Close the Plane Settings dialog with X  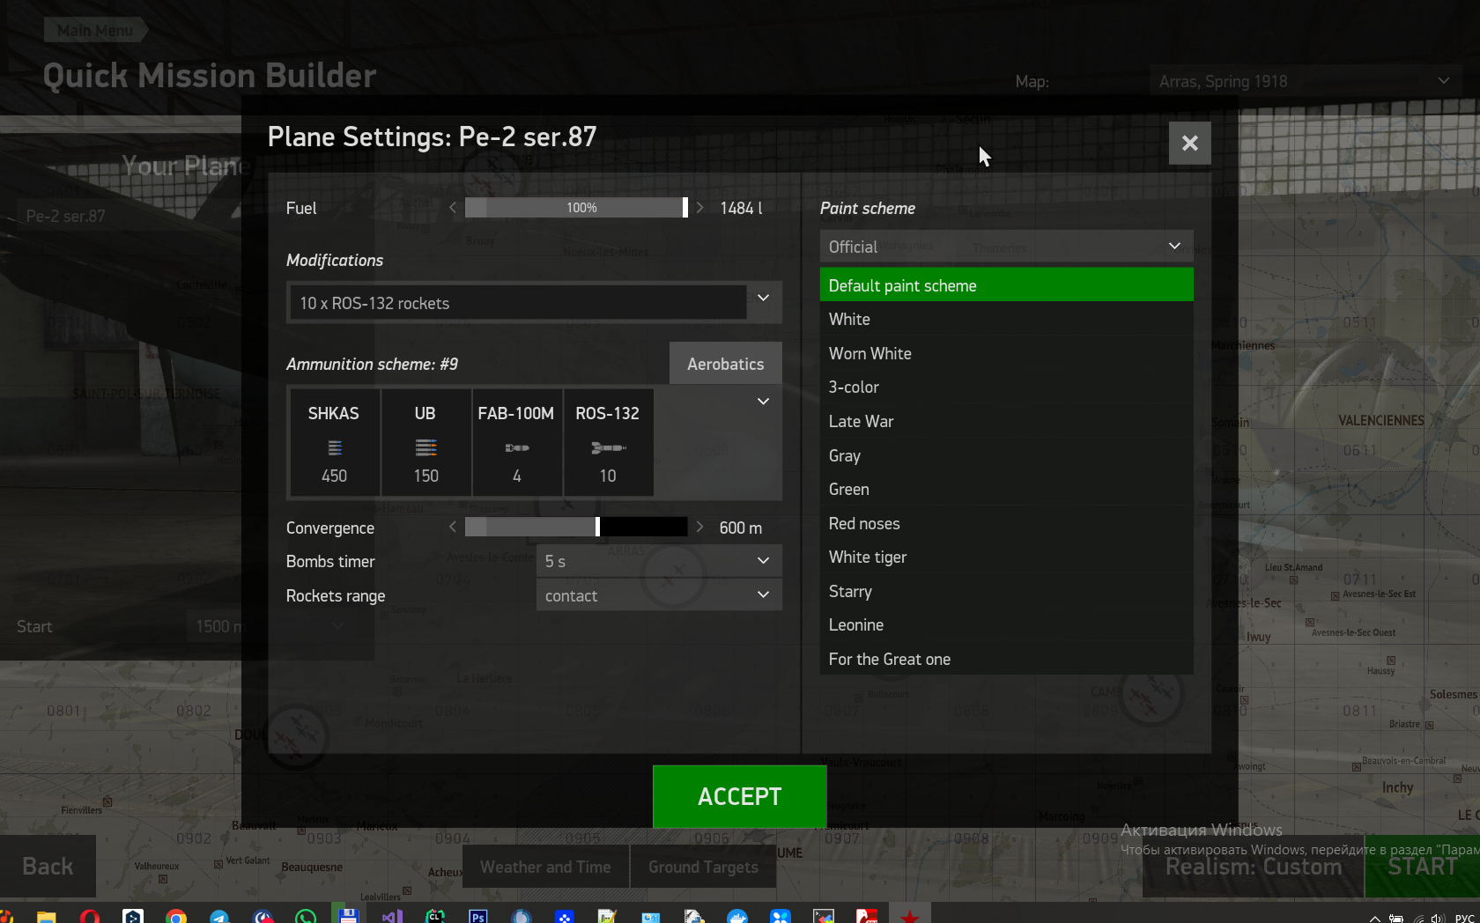point(1189,143)
